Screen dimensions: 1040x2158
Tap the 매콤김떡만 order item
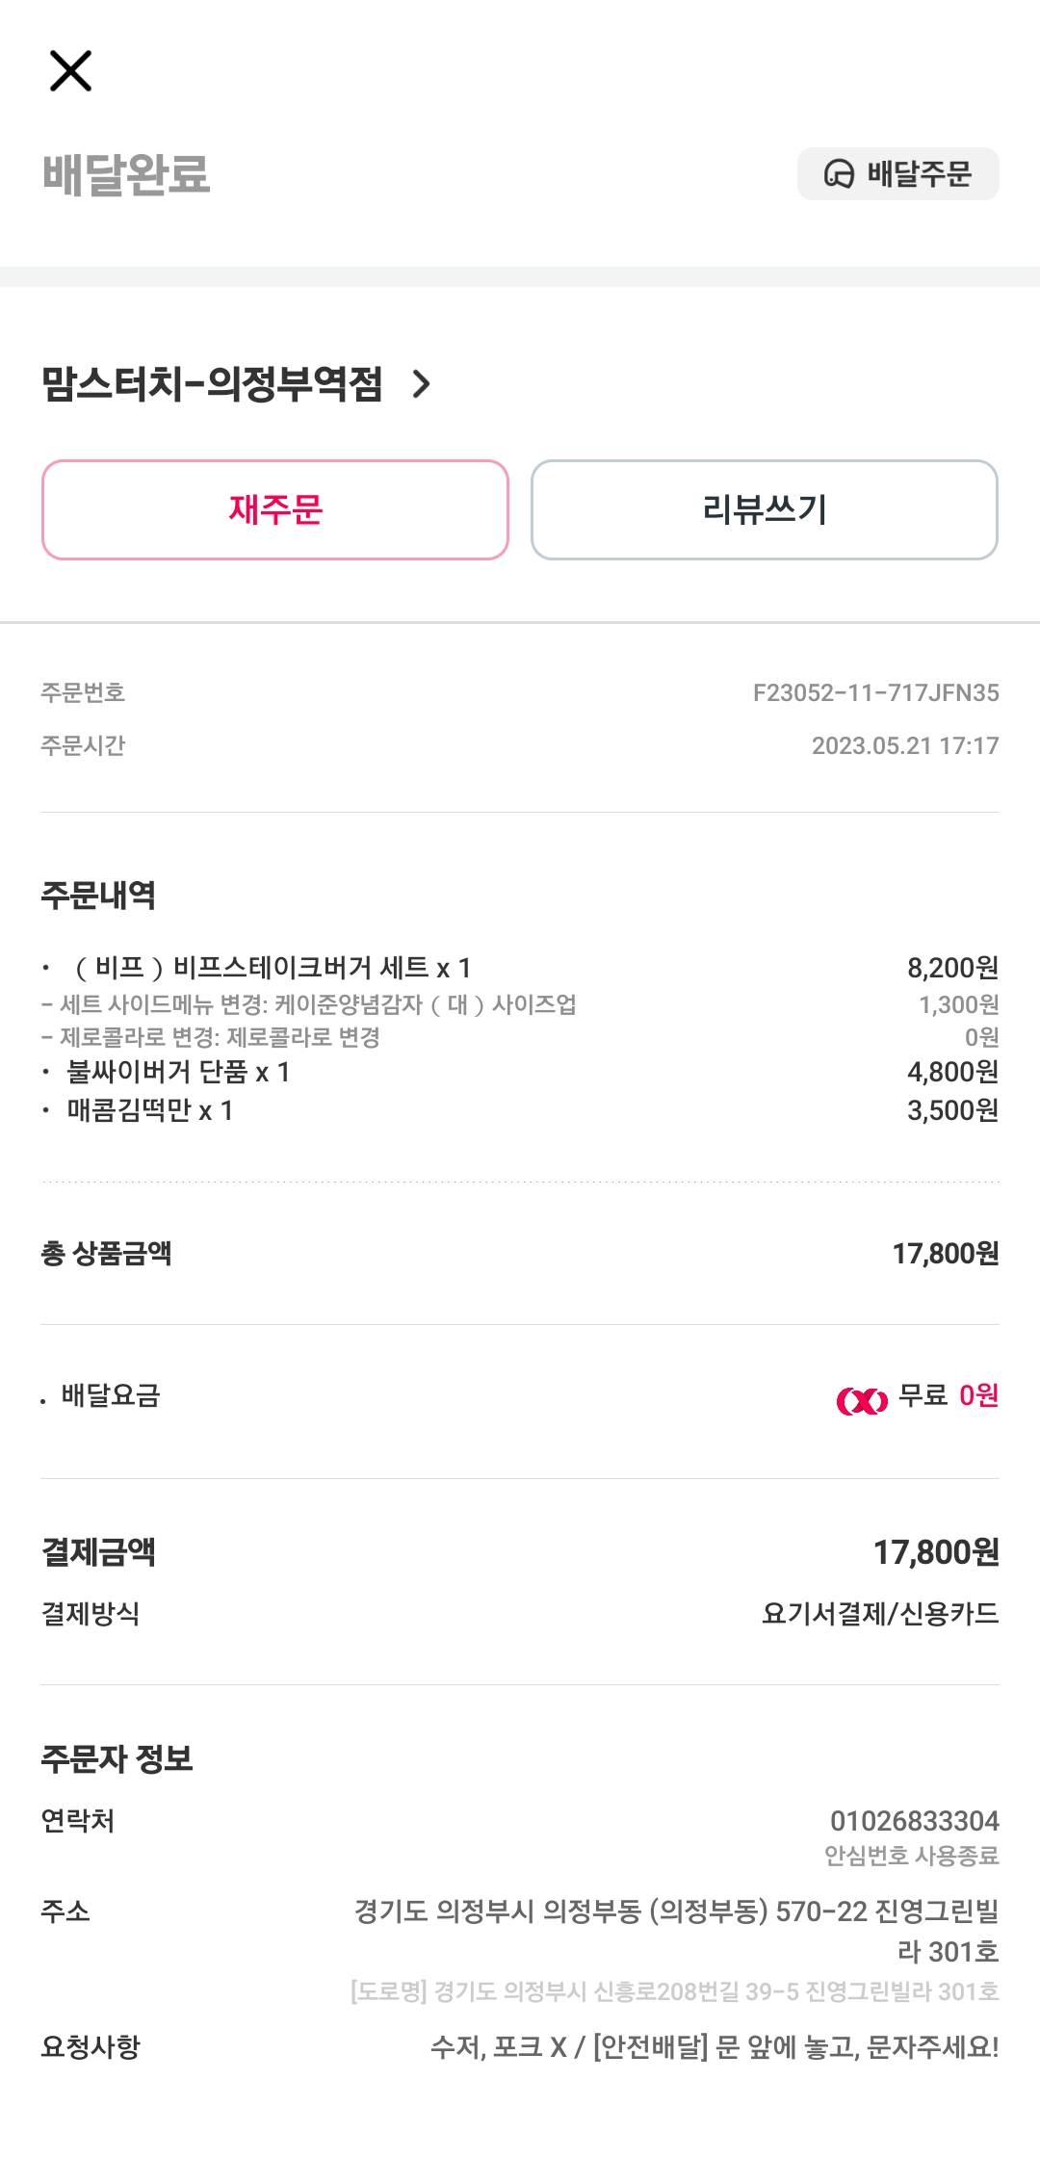(x=150, y=1110)
